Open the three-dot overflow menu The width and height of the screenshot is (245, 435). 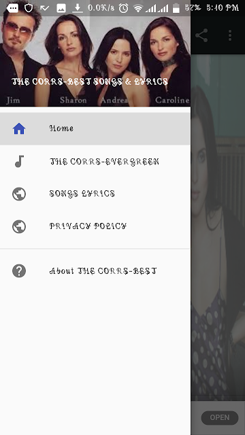tap(230, 35)
